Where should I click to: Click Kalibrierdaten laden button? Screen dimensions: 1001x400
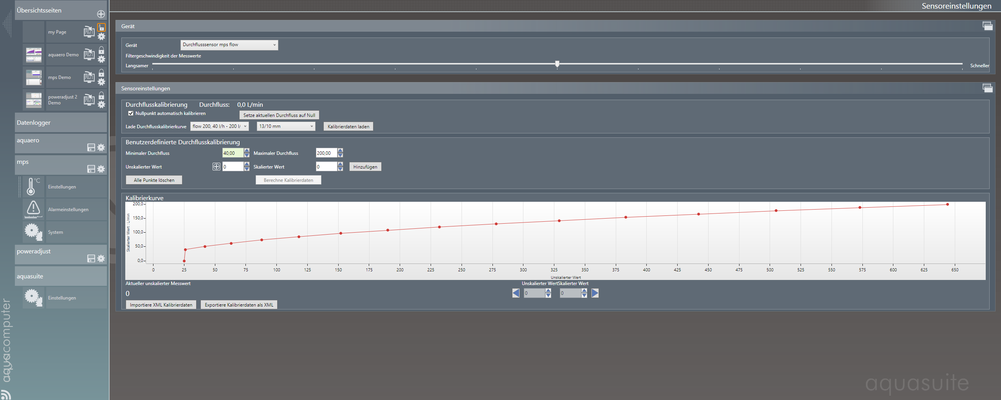(348, 126)
